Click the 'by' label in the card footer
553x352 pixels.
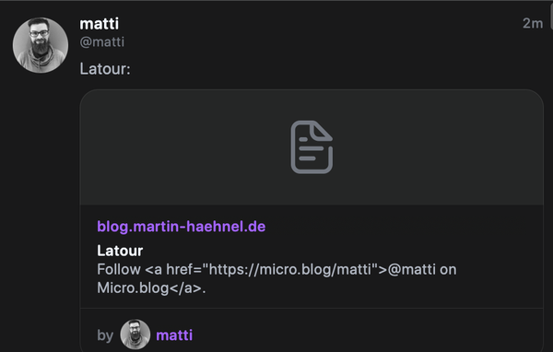point(105,335)
